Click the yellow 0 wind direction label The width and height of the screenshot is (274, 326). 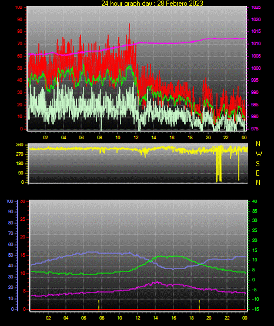pos(22,182)
